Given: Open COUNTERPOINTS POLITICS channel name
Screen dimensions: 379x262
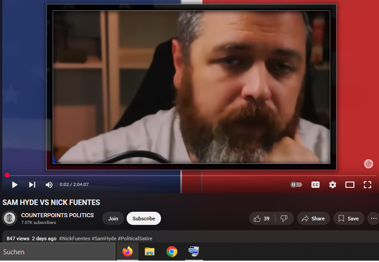Looking at the screenshot, I should pos(57,215).
